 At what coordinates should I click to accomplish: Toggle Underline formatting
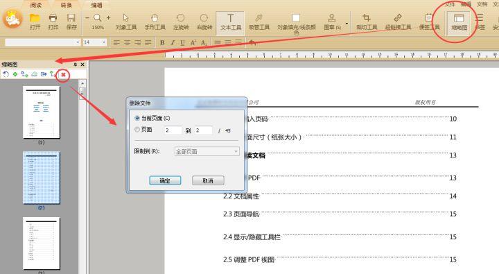point(182,42)
